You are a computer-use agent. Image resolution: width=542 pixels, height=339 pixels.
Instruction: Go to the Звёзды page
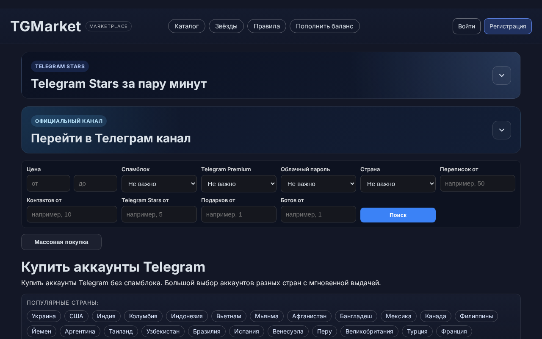pos(226,26)
